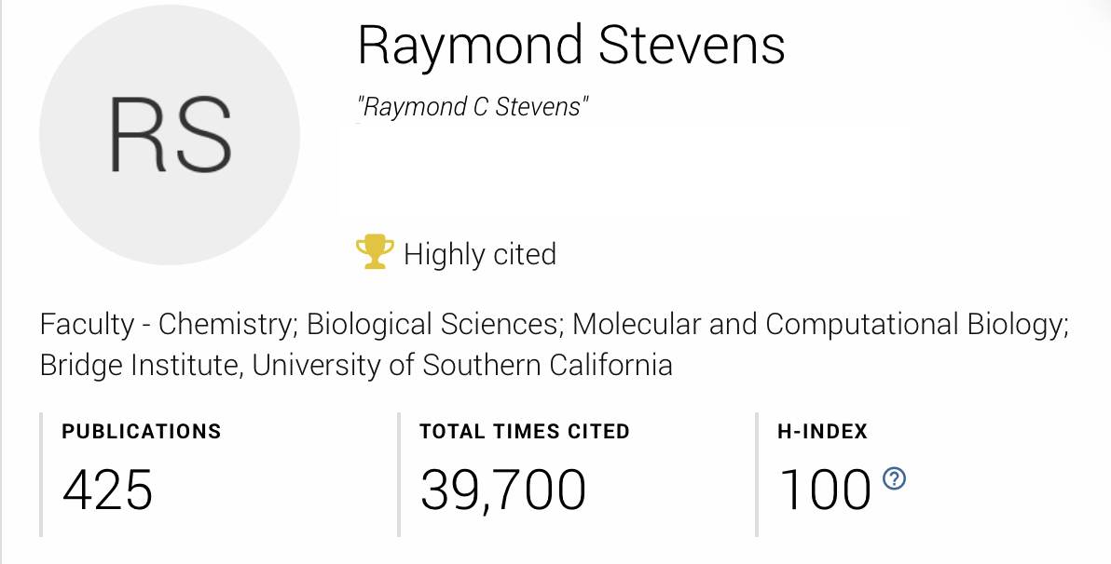The image size is (1111, 564).
Task: Click the researcher initials monogram
Action: (x=169, y=136)
